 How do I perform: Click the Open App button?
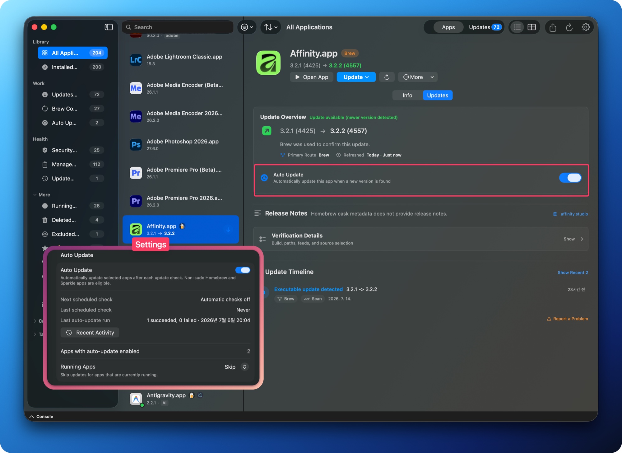(x=312, y=77)
